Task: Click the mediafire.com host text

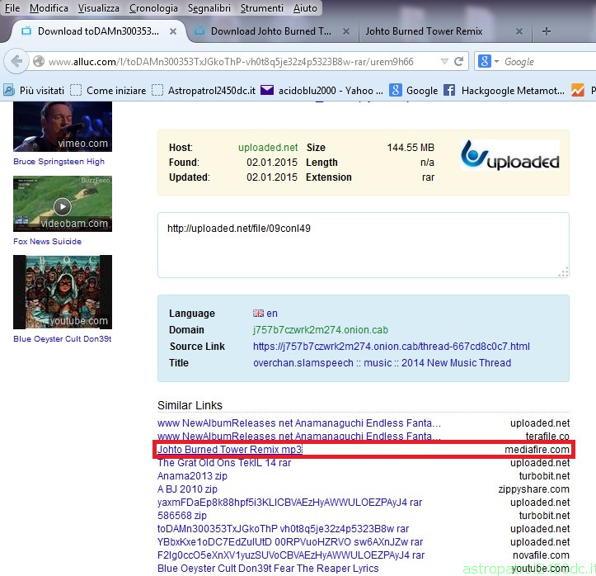Action: click(537, 449)
